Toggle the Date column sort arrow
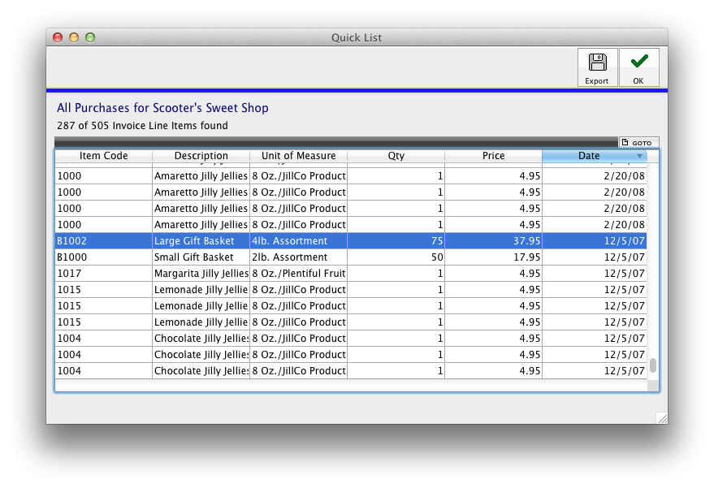 pyautogui.click(x=639, y=156)
